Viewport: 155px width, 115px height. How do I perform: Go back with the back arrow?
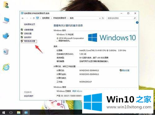point(23,18)
